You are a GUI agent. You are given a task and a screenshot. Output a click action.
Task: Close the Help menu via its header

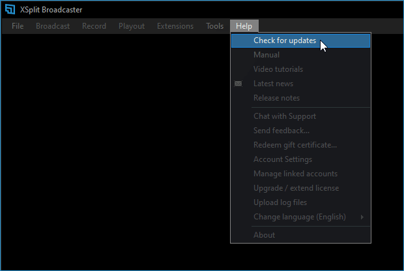pyautogui.click(x=244, y=26)
